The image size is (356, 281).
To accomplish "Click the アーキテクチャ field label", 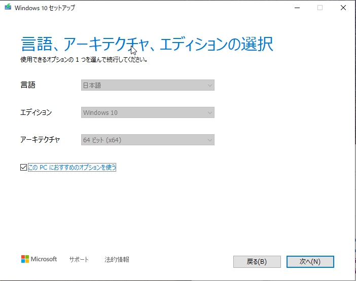I will (40, 140).
